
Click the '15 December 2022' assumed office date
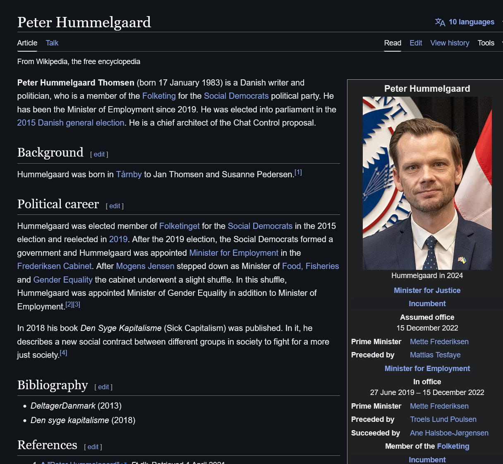(427, 328)
